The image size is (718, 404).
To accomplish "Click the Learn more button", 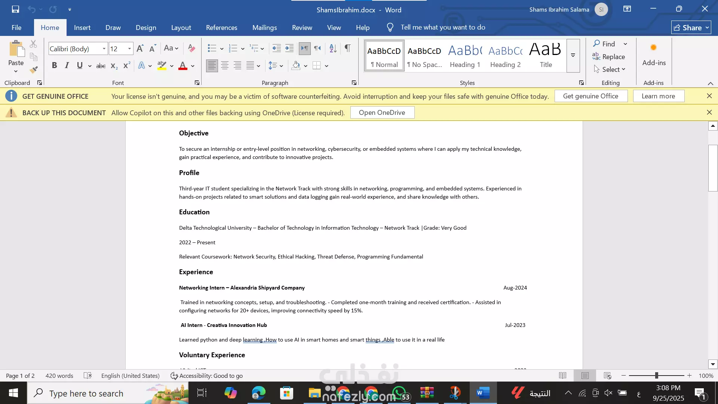I will [x=658, y=96].
